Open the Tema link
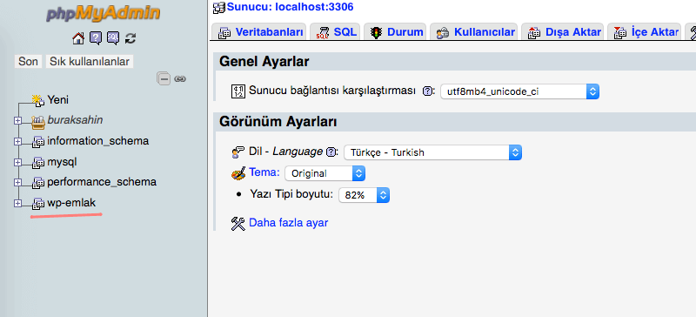The height and width of the screenshot is (317, 696). point(264,172)
